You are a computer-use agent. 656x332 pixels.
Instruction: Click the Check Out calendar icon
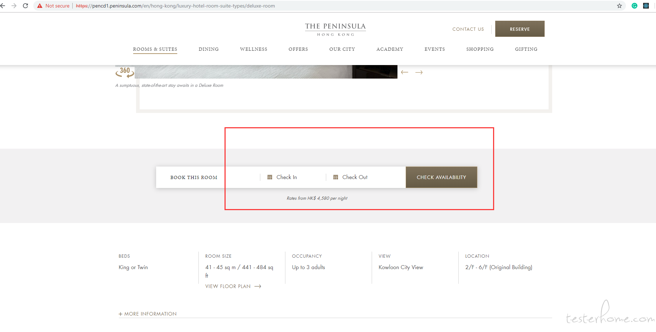click(336, 177)
